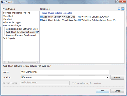Viewport: 127px width, 96px height.
Task: Click the Web Client Solution (C#, WAP) icon
Action: (80, 17)
